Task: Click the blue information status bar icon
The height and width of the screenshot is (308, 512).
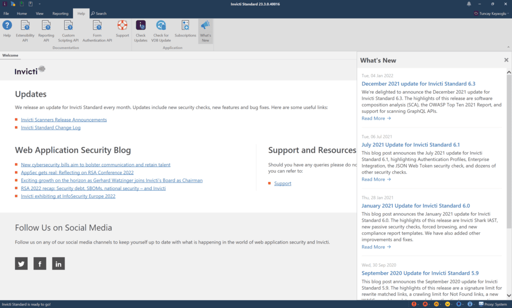Action: click(470, 304)
